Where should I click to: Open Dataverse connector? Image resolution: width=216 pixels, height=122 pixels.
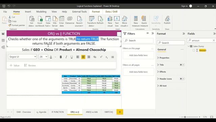(70, 20)
